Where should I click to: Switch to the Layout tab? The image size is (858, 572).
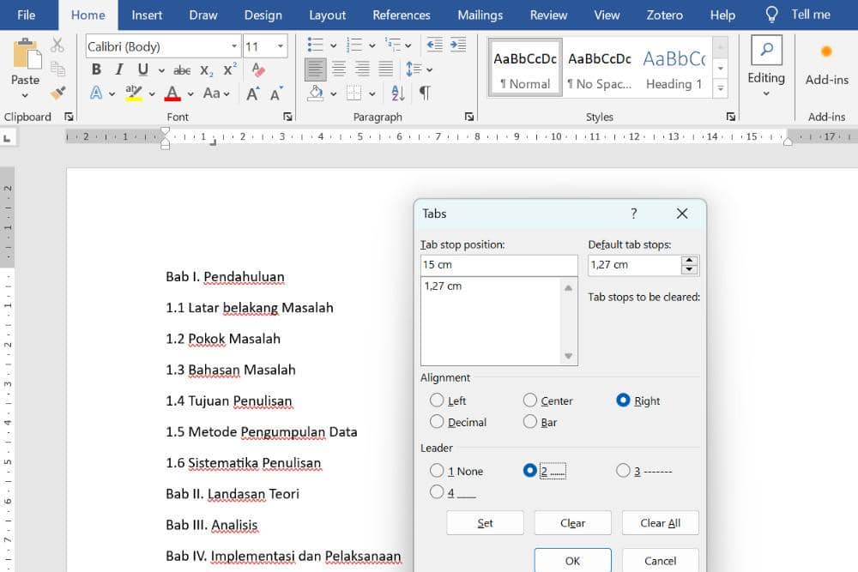point(327,15)
